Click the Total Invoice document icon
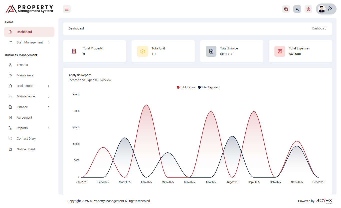Screen dimensions: 341x208 211,51
